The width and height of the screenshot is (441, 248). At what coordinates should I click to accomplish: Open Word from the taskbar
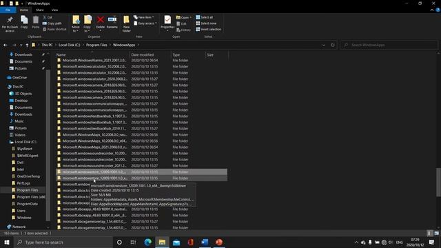[205, 242]
